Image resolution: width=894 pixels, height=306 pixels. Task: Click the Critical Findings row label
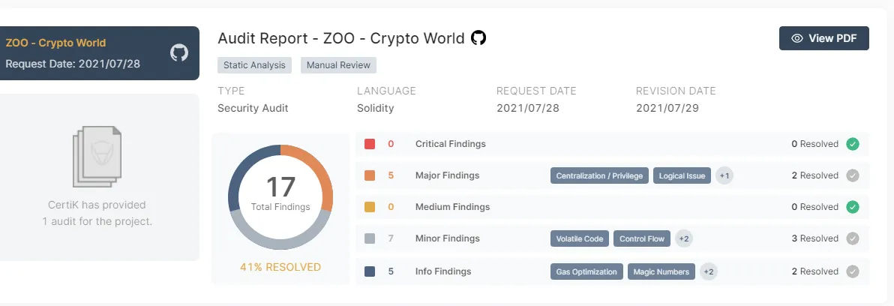click(451, 143)
